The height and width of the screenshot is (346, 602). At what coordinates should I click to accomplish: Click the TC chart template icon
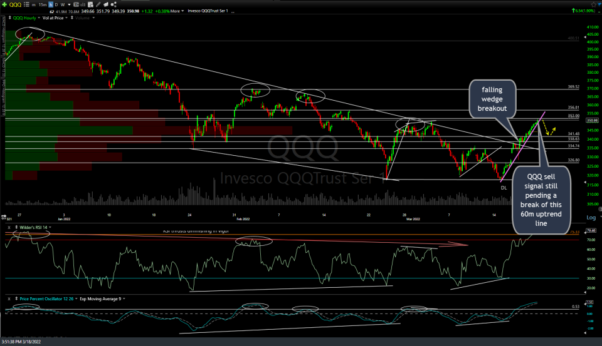[76, 4]
